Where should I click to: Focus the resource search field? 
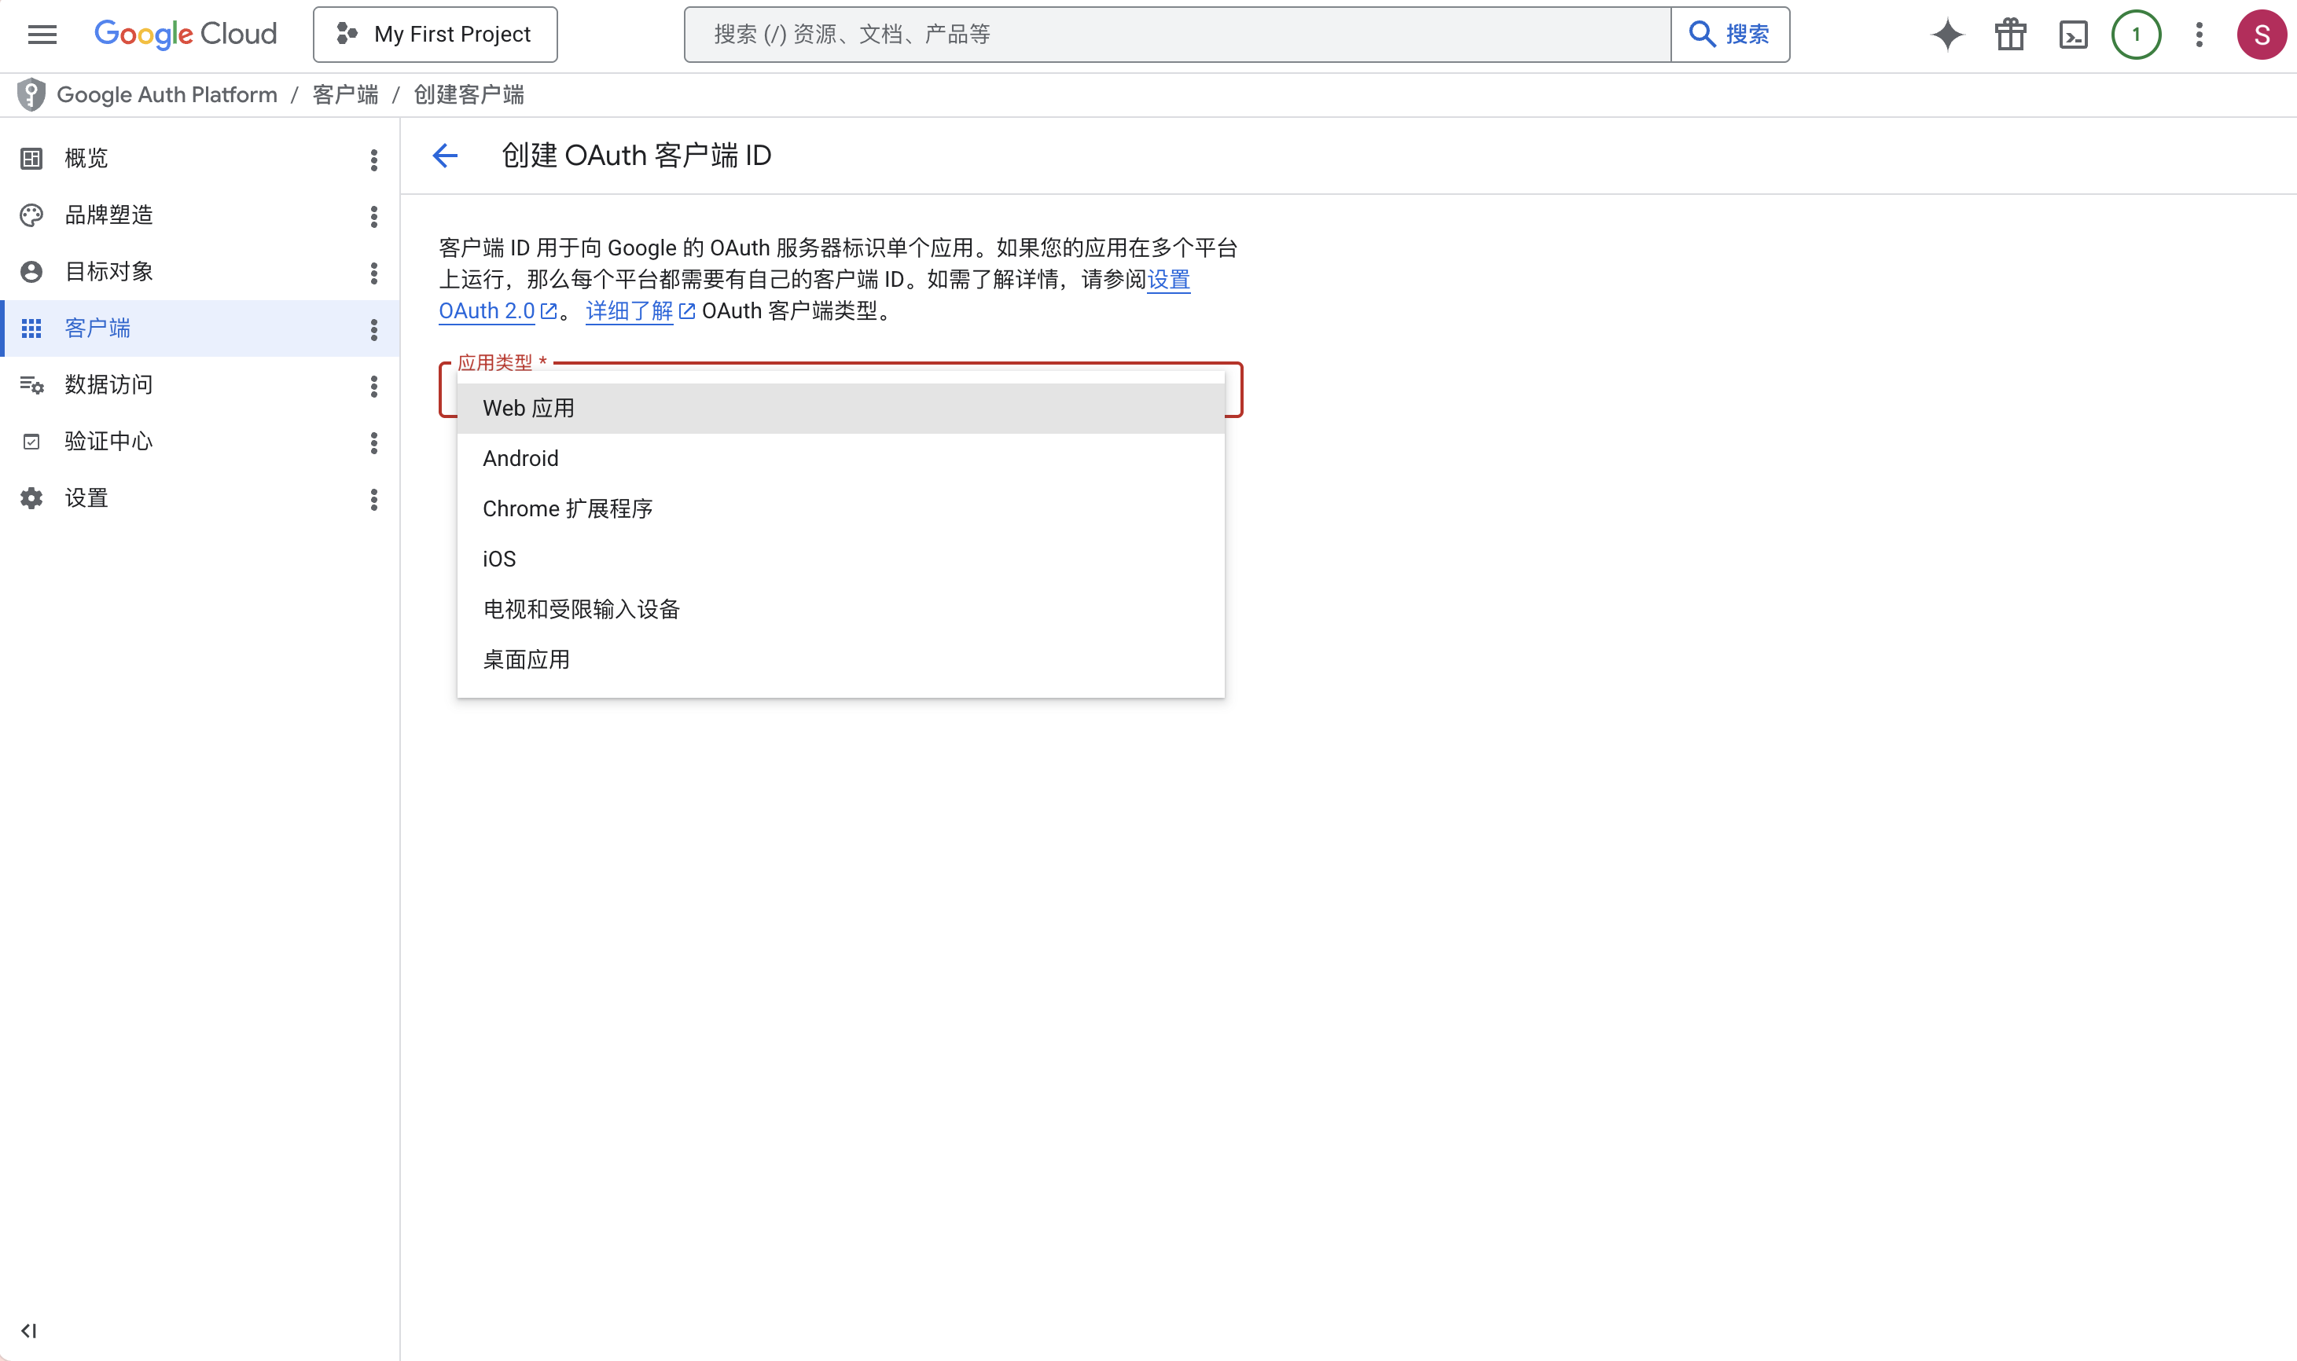(x=1177, y=35)
